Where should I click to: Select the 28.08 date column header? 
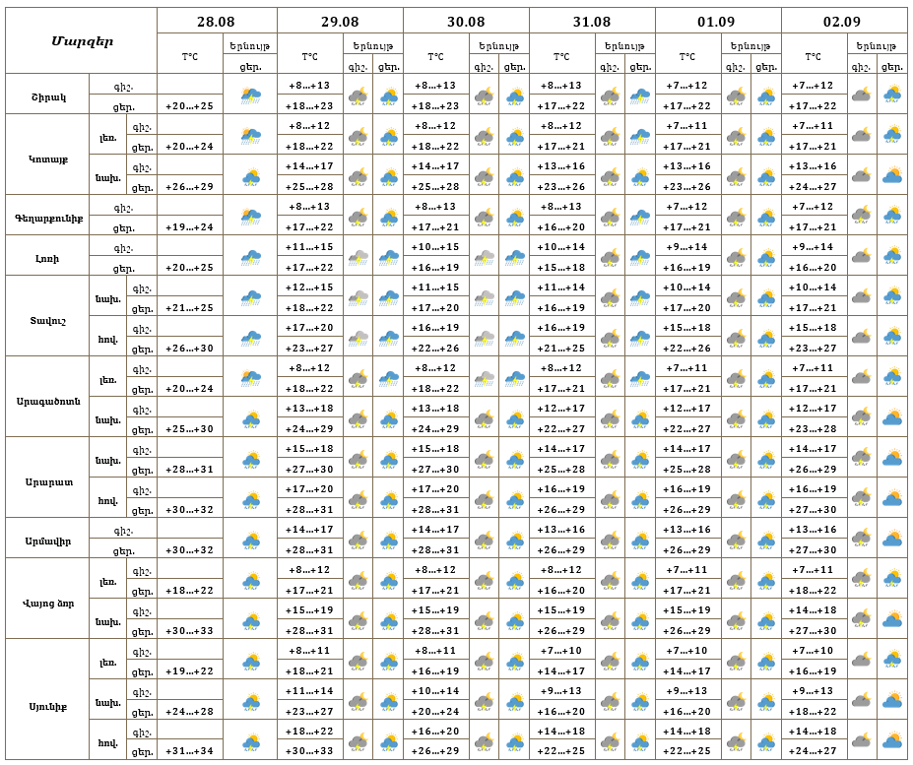coord(216,22)
